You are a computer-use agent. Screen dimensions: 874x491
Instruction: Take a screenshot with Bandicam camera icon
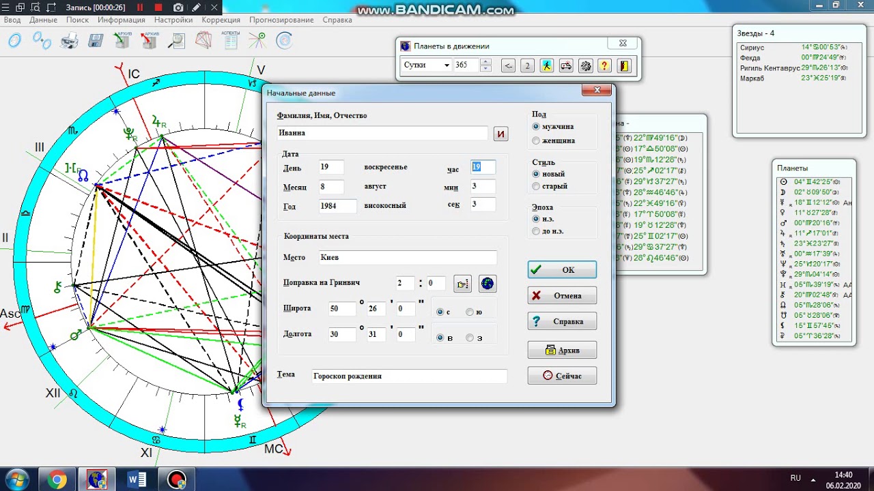click(x=178, y=8)
